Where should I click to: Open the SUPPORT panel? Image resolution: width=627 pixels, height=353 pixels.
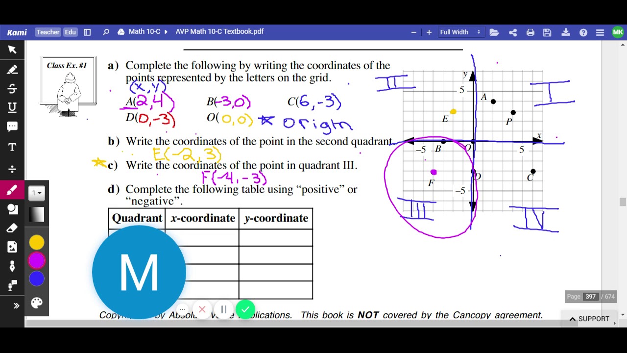[589, 319]
